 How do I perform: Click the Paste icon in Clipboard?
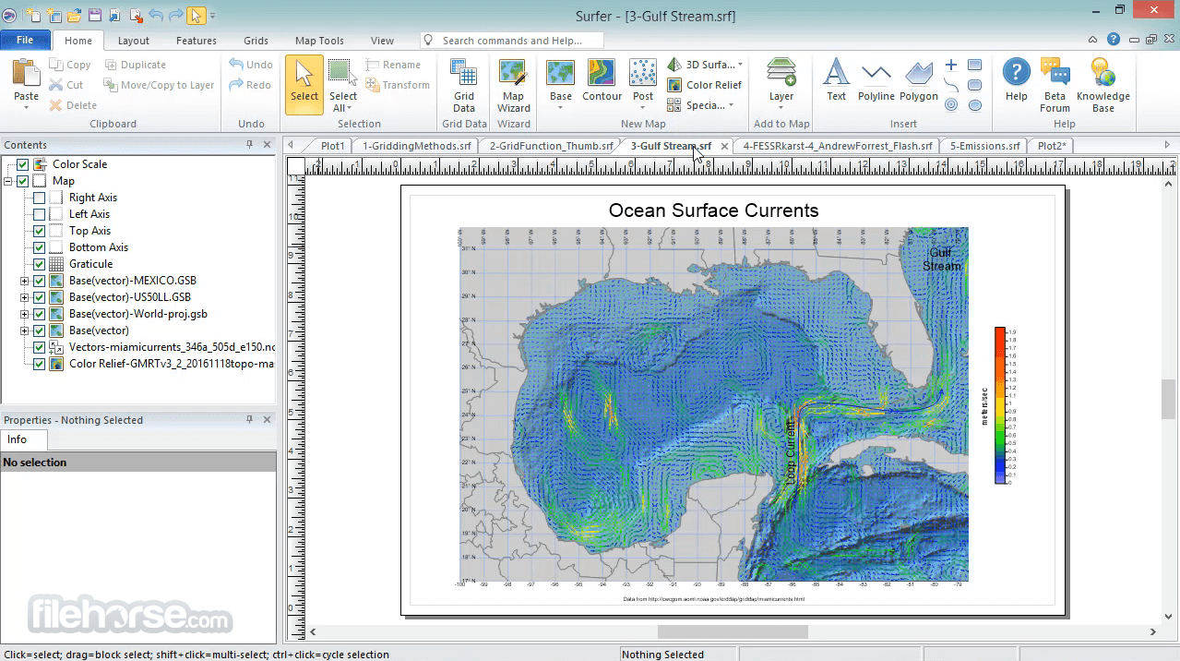27,75
